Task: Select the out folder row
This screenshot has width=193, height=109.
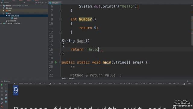Action: click(x=24, y=11)
